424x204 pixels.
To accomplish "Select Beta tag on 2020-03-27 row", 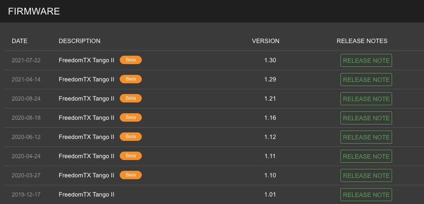I will [x=131, y=175].
